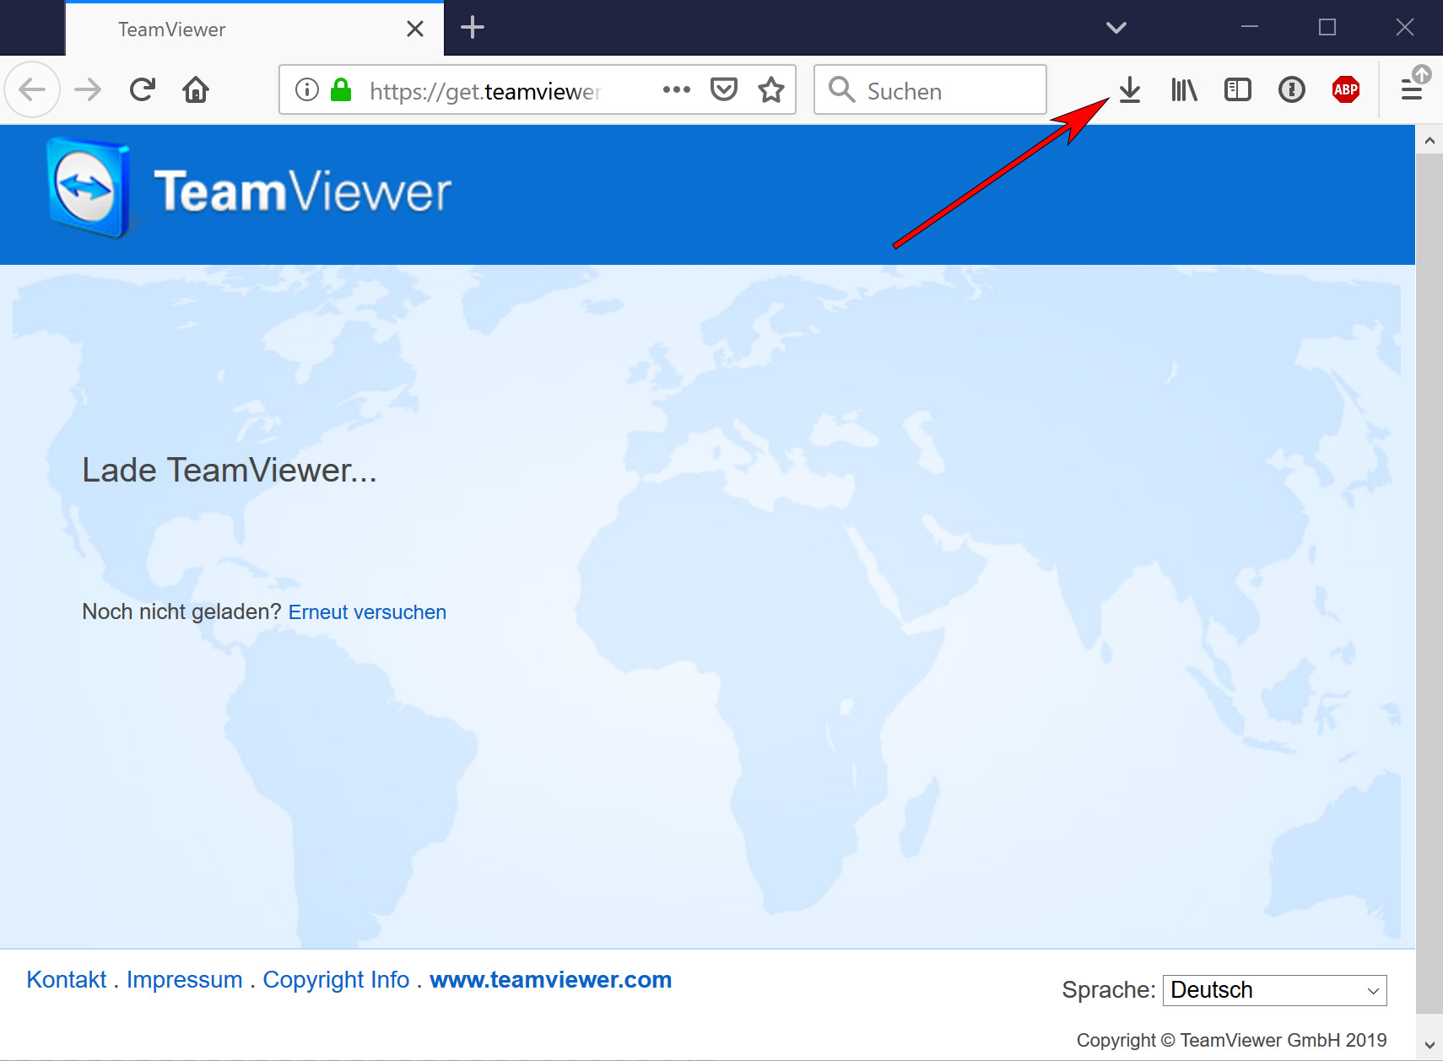Open the Impressum footer link

(184, 980)
